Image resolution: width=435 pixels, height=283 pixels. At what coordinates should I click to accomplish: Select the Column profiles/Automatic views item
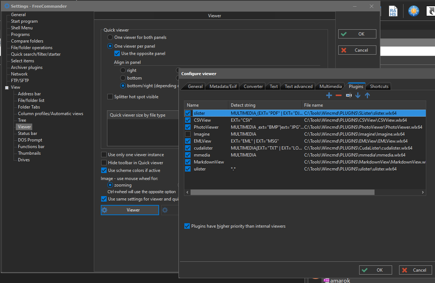(x=51, y=114)
